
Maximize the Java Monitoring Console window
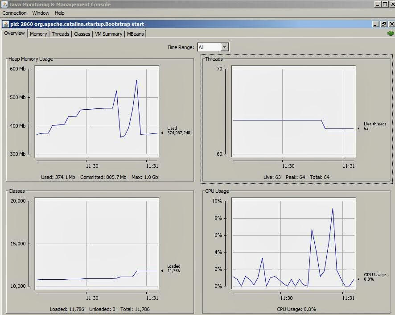click(385, 4)
